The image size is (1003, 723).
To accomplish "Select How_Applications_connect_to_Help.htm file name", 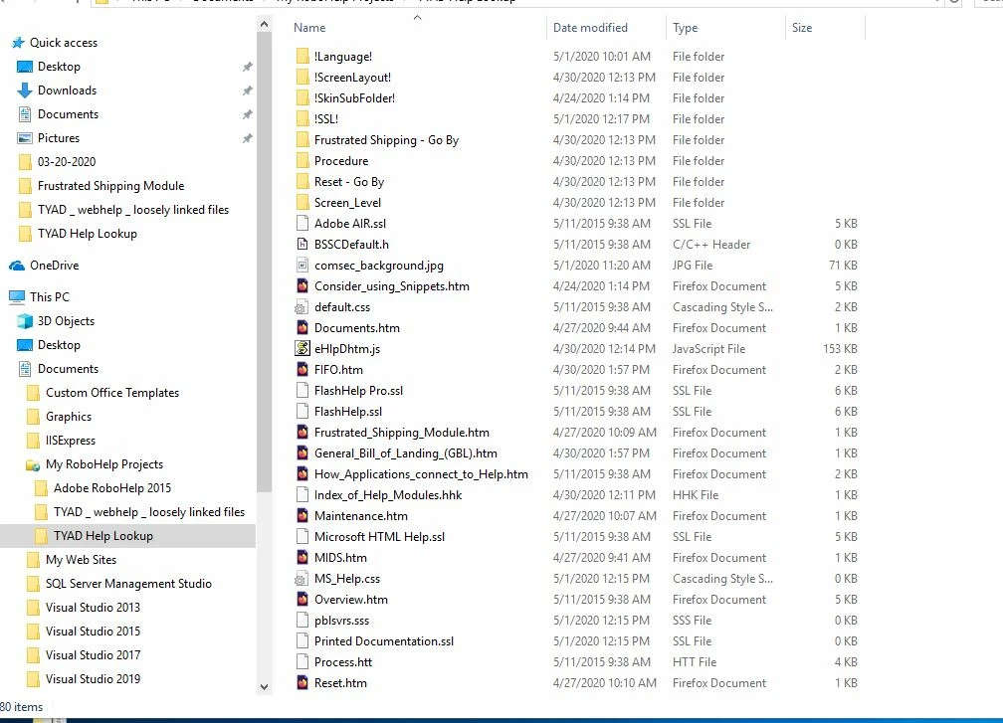I will tap(421, 474).
